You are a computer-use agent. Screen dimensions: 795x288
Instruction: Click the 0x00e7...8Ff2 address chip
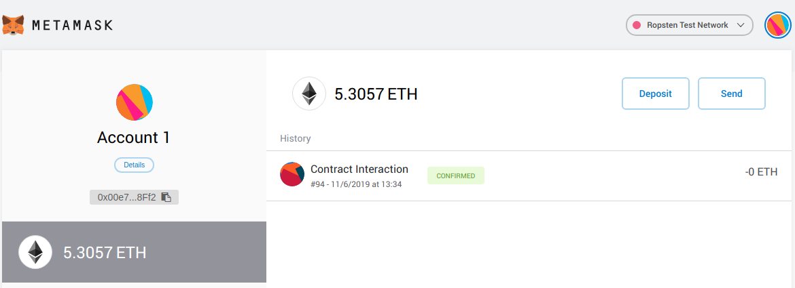pyautogui.click(x=127, y=197)
